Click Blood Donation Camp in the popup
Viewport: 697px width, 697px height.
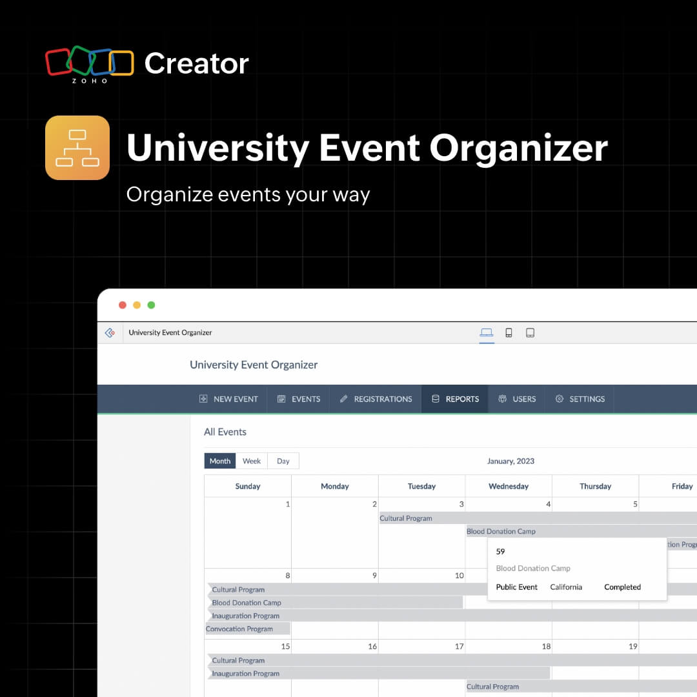[x=533, y=568]
